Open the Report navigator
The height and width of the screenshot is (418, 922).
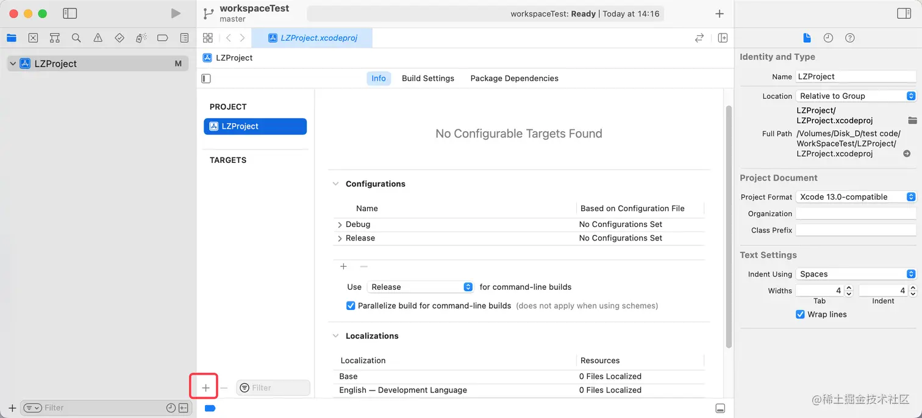184,38
